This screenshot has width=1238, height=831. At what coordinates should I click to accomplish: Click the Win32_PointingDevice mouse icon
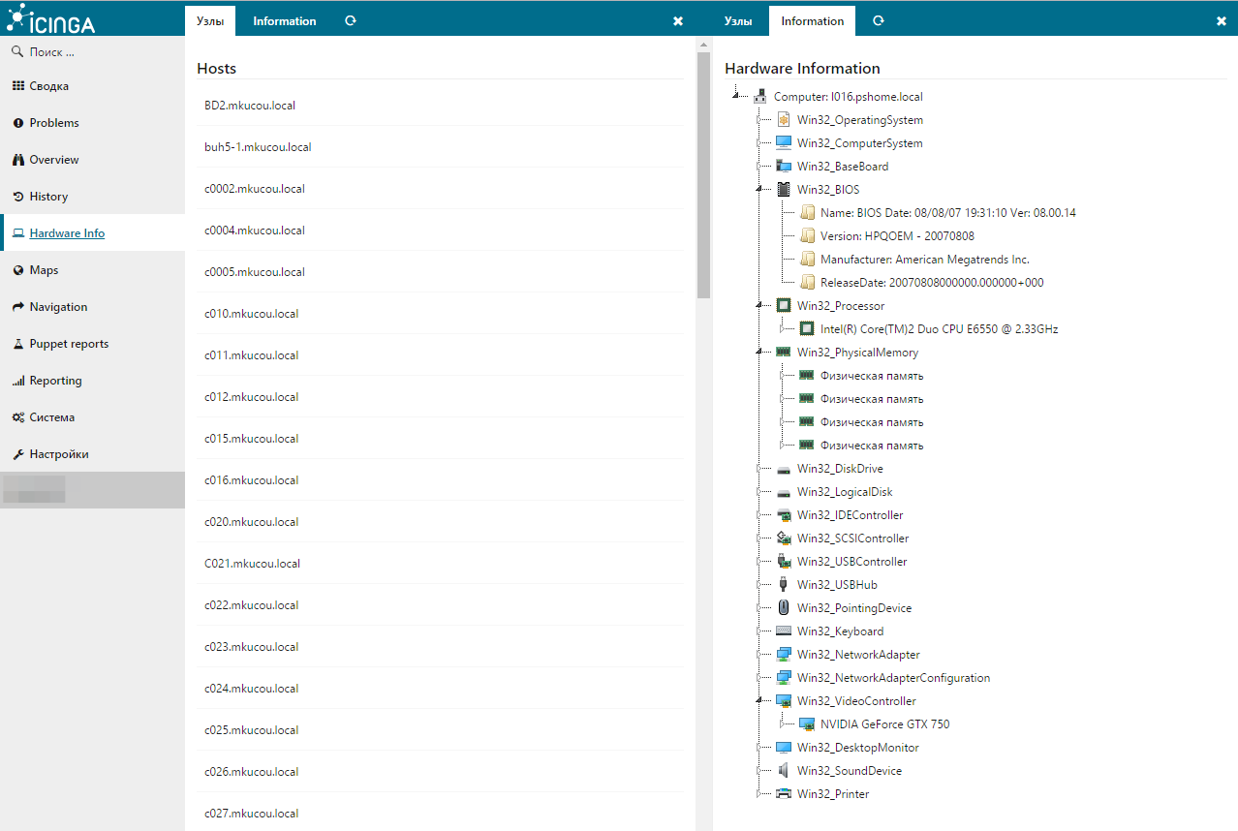(x=784, y=608)
